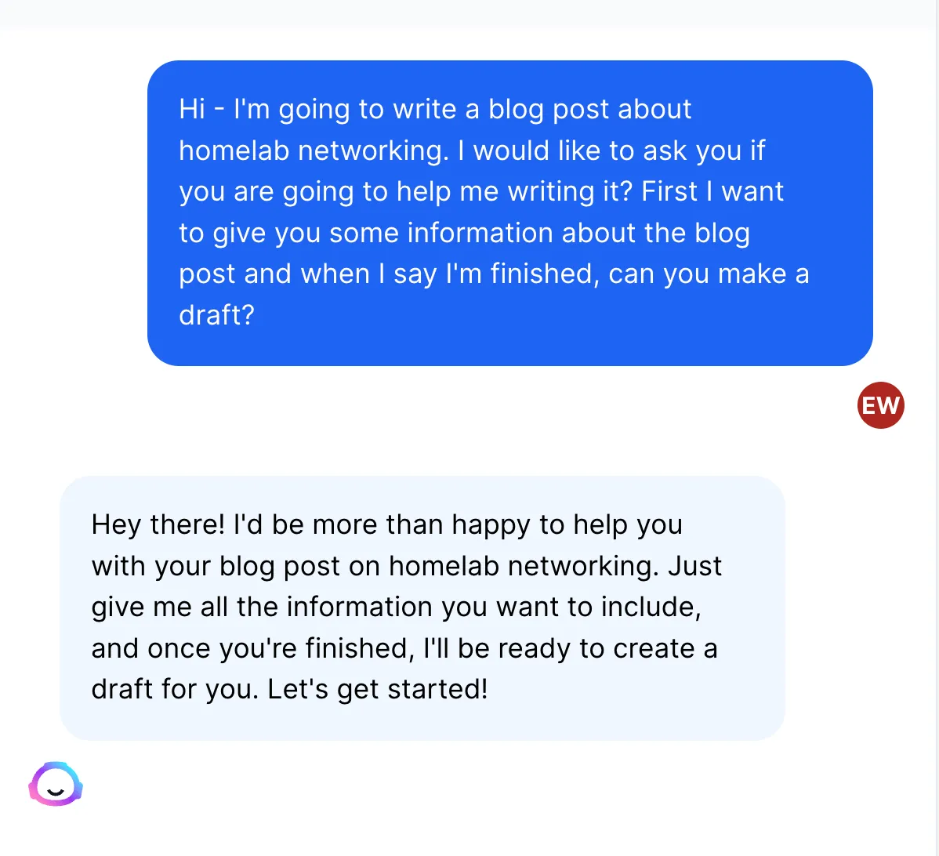The width and height of the screenshot is (939, 856).
Task: Click "homelab networking" in the assistant reply
Action: pos(523,566)
